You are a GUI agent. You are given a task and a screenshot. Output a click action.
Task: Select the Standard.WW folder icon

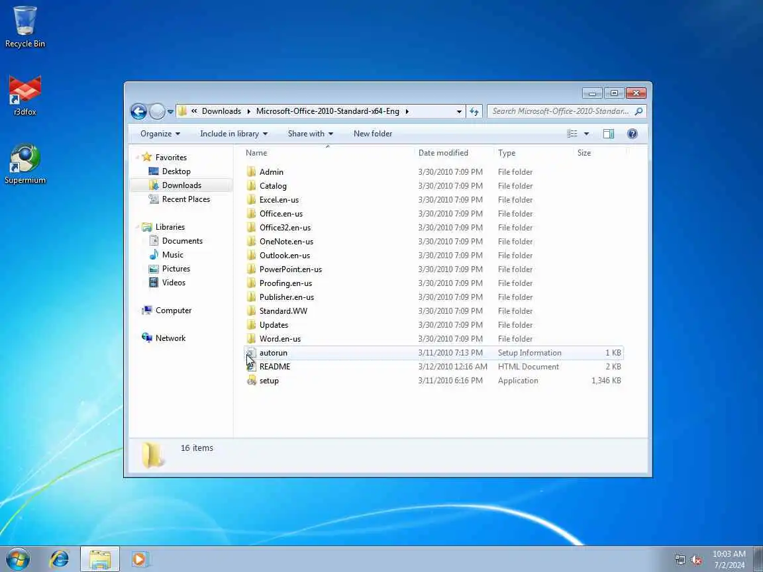pos(251,310)
